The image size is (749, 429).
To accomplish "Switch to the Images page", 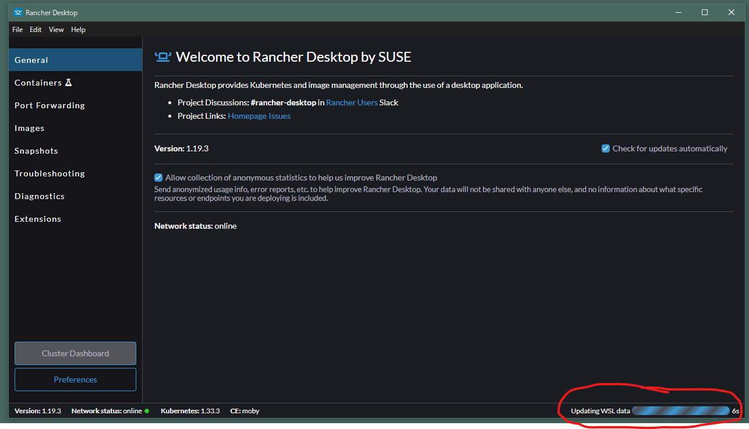I will [76, 128].
